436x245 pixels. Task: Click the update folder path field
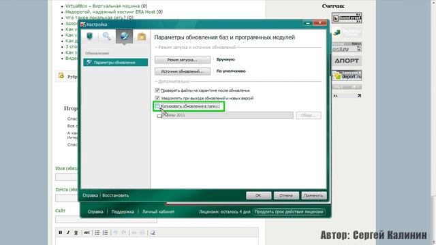tap(227, 115)
